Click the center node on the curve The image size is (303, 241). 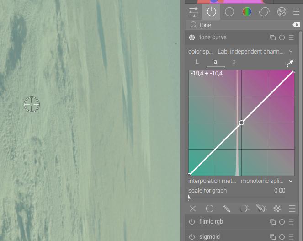pyautogui.click(x=241, y=123)
